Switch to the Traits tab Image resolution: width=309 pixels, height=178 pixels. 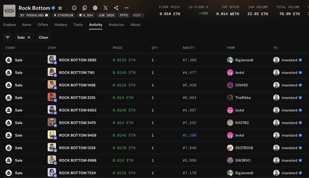78,25
